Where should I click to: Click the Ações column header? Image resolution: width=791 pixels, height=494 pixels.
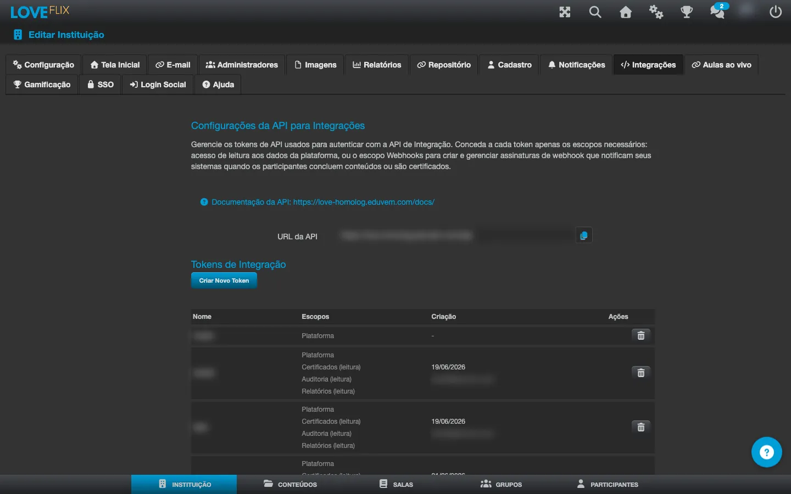[618, 317]
